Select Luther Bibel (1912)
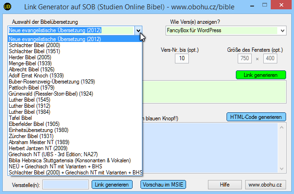This screenshot has width=294, height=194. pyautogui.click(x=75, y=106)
